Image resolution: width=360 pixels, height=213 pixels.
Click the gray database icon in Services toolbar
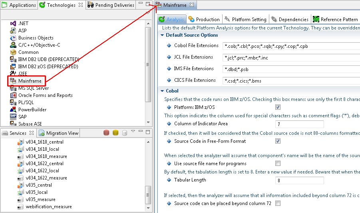click(x=125, y=133)
